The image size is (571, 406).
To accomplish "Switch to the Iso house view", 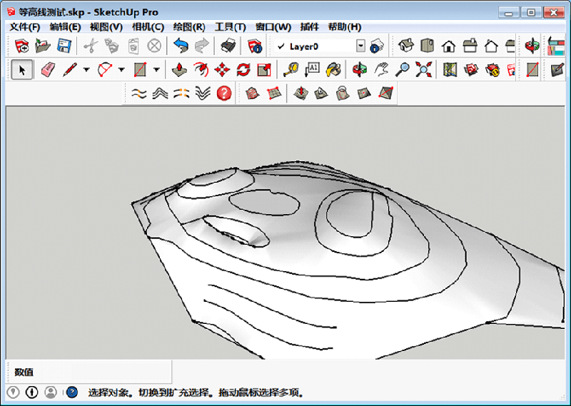I will (406, 46).
